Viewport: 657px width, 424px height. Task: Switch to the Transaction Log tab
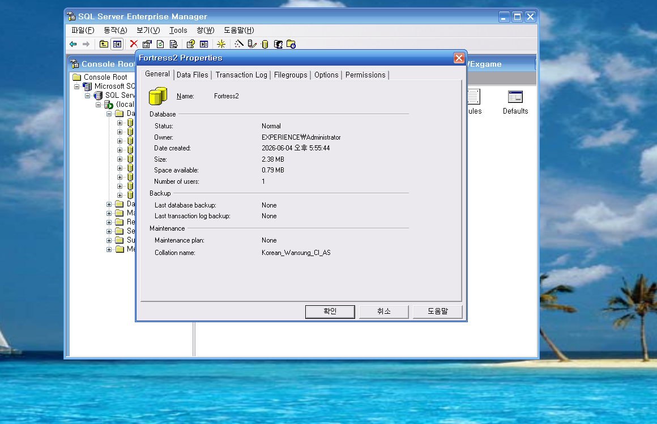click(241, 75)
